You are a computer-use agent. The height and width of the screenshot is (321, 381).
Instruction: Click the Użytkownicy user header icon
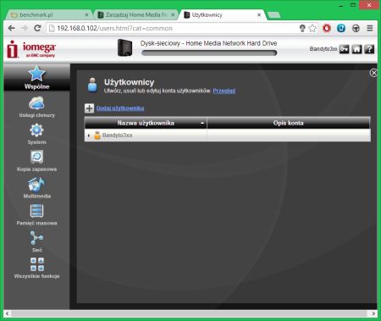tap(92, 85)
